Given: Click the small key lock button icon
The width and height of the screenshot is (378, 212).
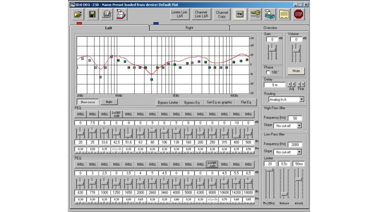Looking at the screenshot, I should tap(240, 14).
